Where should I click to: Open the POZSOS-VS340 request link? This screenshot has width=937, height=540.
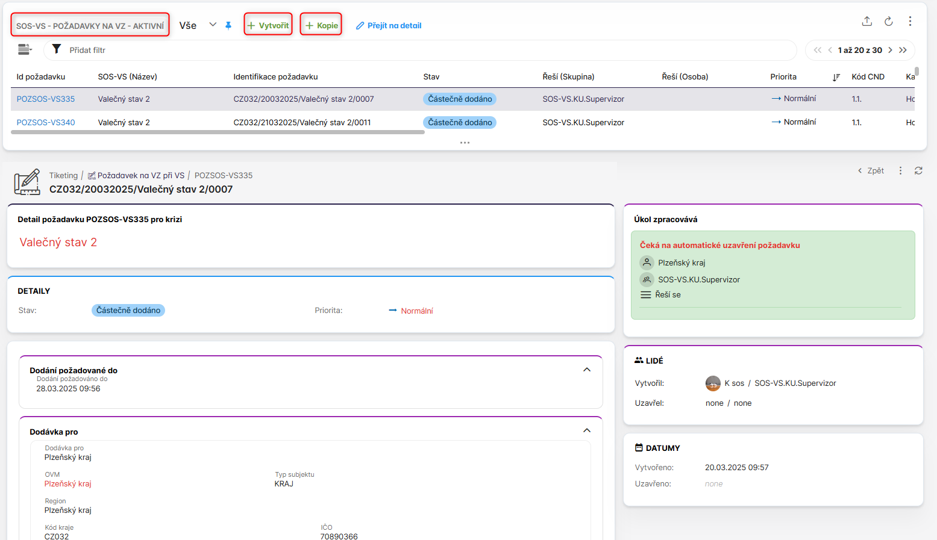46,122
